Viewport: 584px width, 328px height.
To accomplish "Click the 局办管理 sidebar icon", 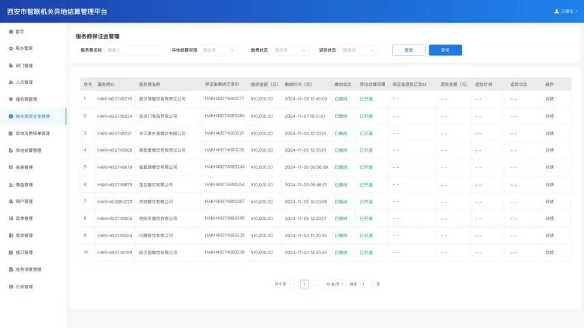I will [11, 48].
